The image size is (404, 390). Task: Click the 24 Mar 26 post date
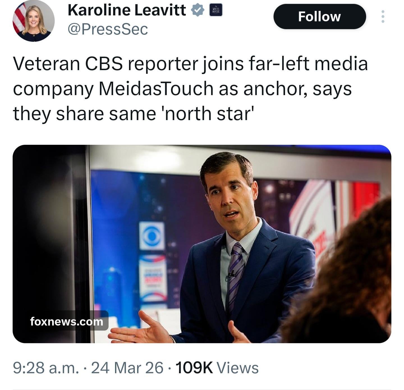click(127, 368)
